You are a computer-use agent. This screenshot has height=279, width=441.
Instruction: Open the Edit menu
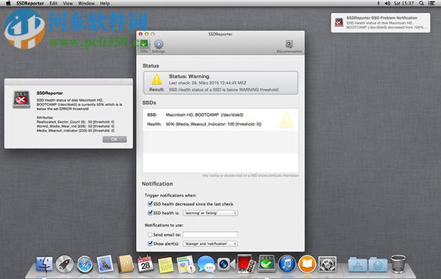(x=54, y=4)
